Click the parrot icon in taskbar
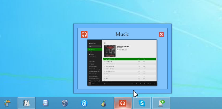The image size is (222, 109). click(7, 103)
